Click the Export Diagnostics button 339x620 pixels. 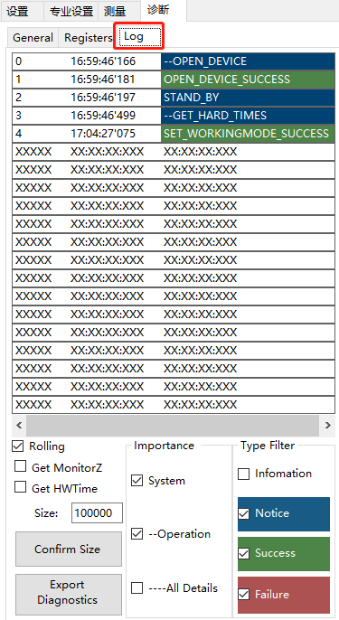(x=69, y=593)
